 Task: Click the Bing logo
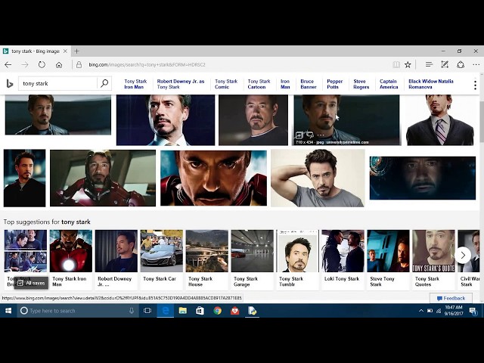pos(10,83)
